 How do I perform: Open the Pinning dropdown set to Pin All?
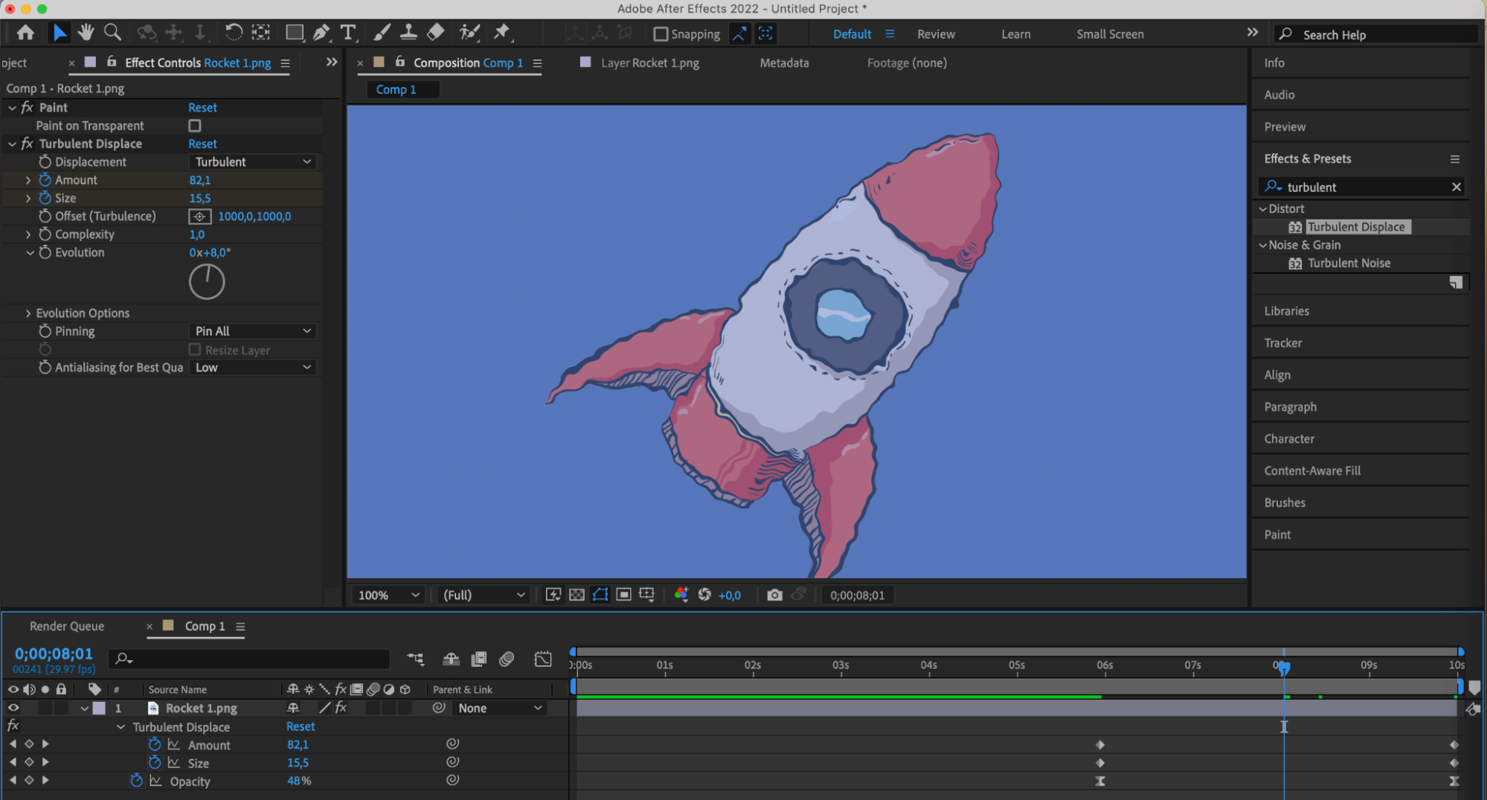(253, 331)
